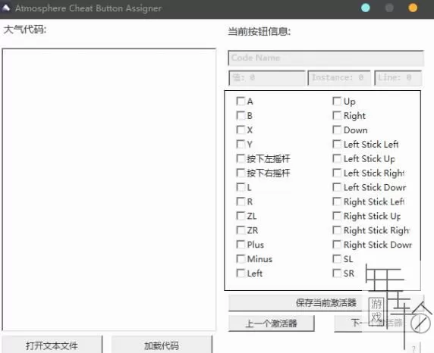Viewport: 434px width, 353px height.
Task: Click the app logo icon in title bar
Action: tap(5, 8)
